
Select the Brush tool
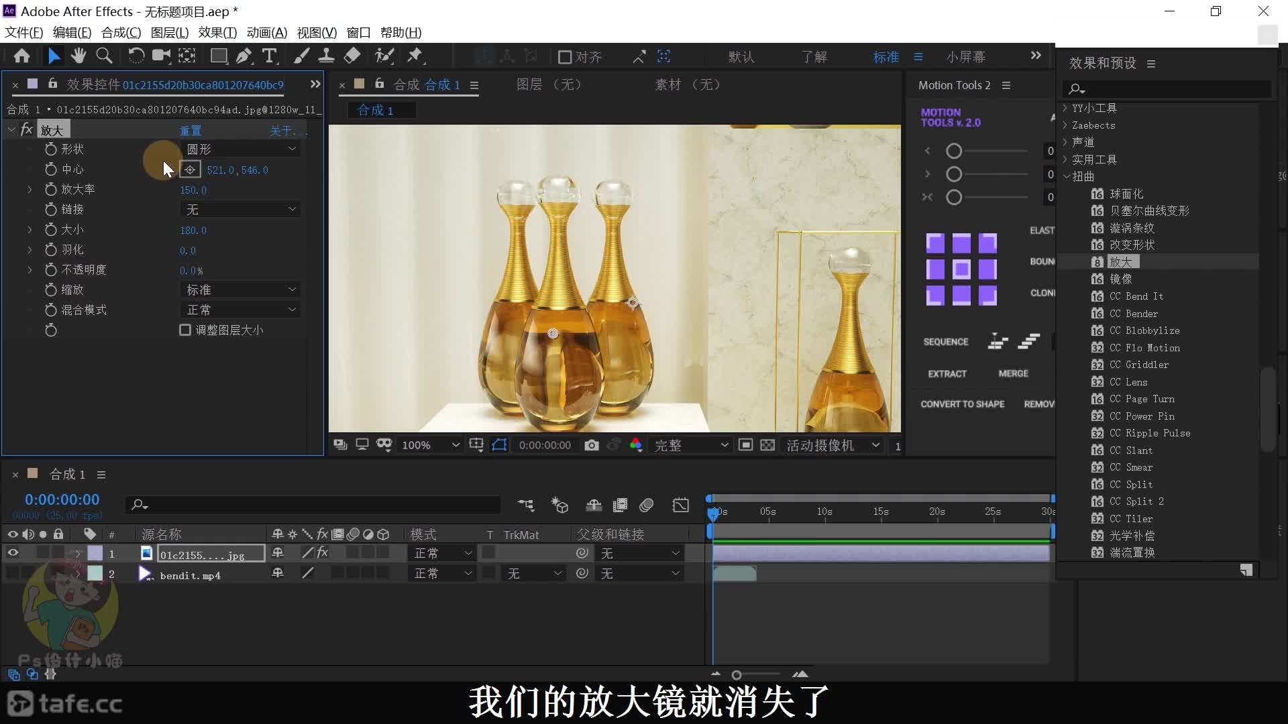(301, 56)
